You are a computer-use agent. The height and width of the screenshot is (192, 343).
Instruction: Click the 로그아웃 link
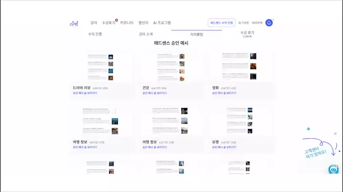click(x=243, y=23)
